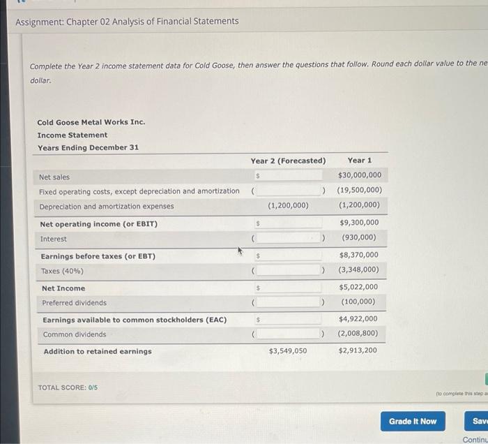Select Year 2 depreciation value (1,200,000)
Screen dimensions: 488x444
click(288, 206)
